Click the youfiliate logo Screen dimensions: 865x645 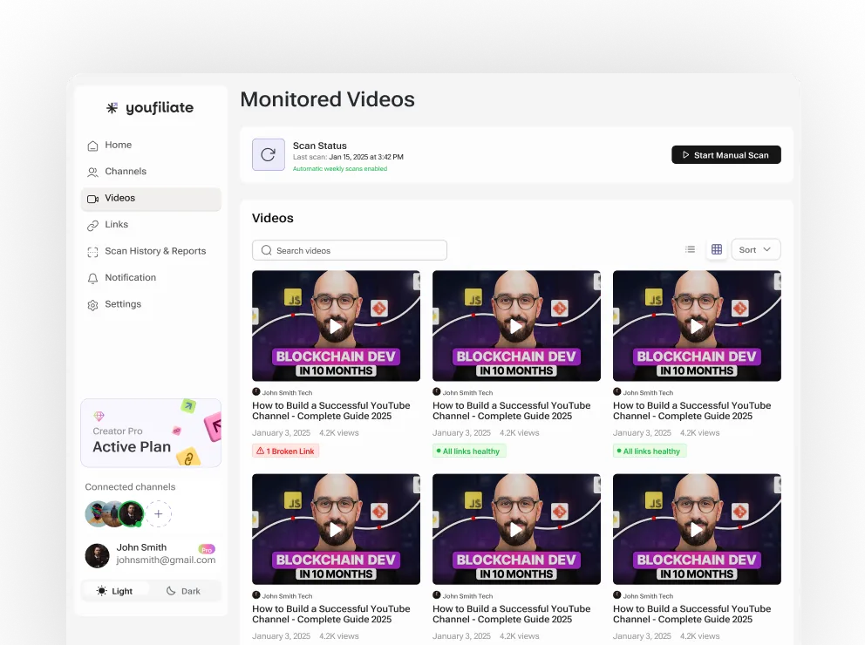[149, 107]
